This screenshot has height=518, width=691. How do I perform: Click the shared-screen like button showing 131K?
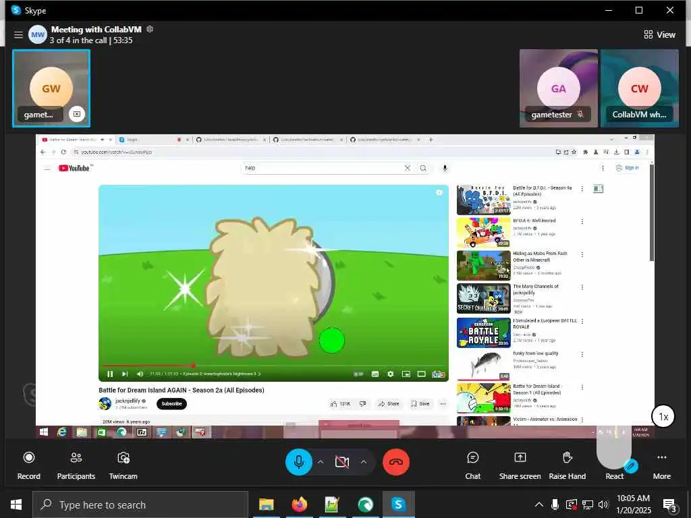point(340,403)
